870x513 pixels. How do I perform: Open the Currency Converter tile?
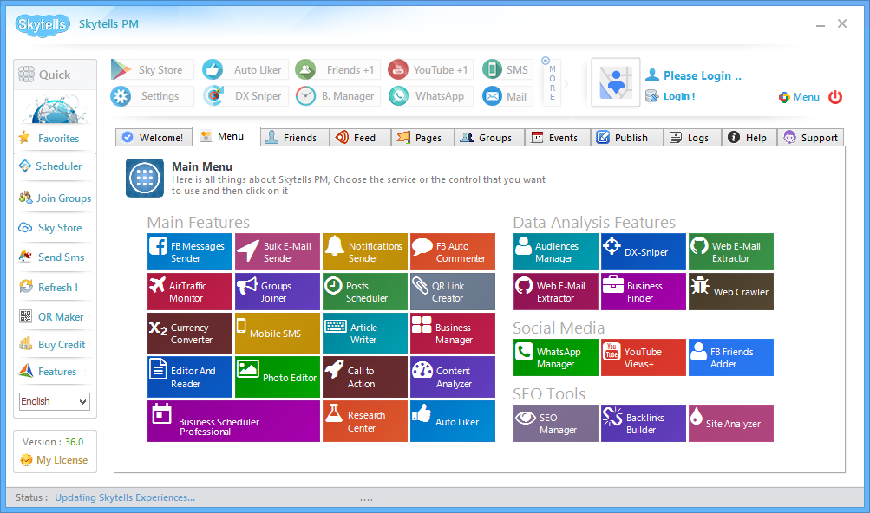190,334
